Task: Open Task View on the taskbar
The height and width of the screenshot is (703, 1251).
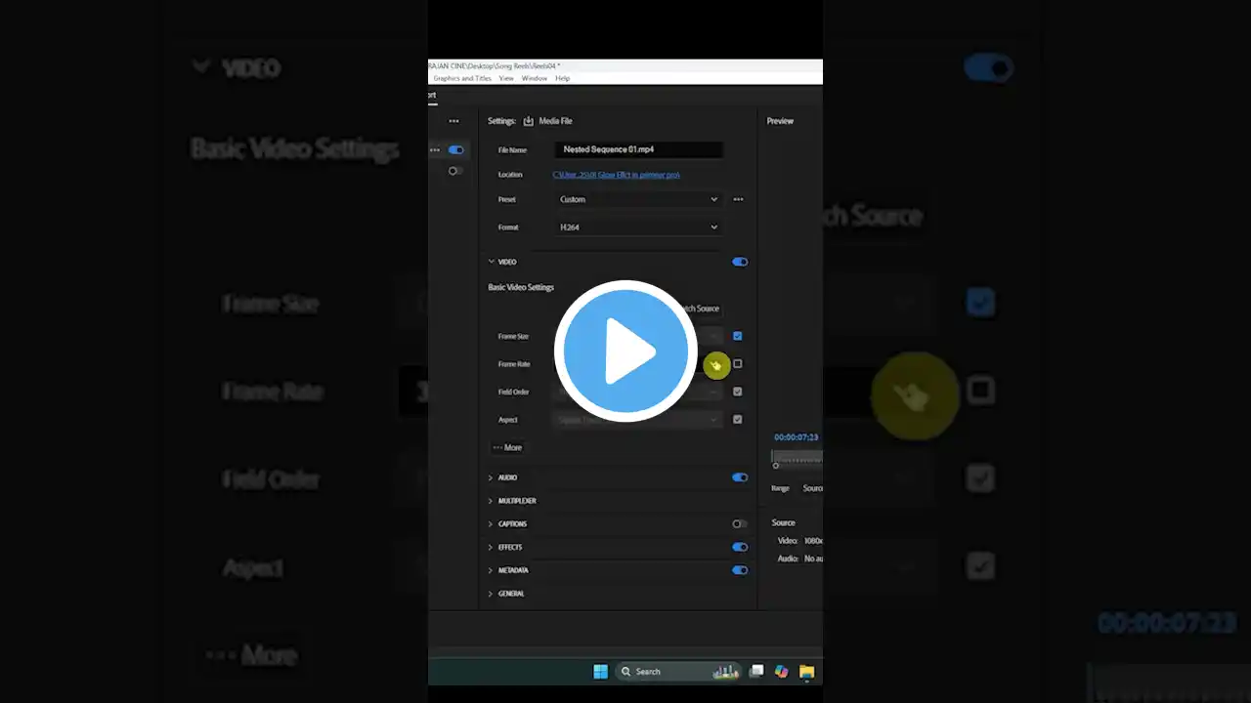Action: pyautogui.click(x=756, y=672)
